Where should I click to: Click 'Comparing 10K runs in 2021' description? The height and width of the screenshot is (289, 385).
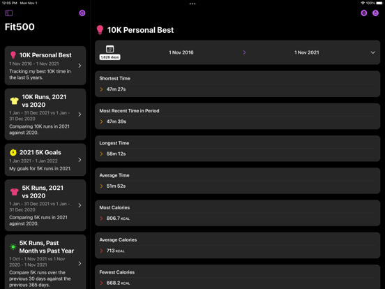tap(39, 130)
